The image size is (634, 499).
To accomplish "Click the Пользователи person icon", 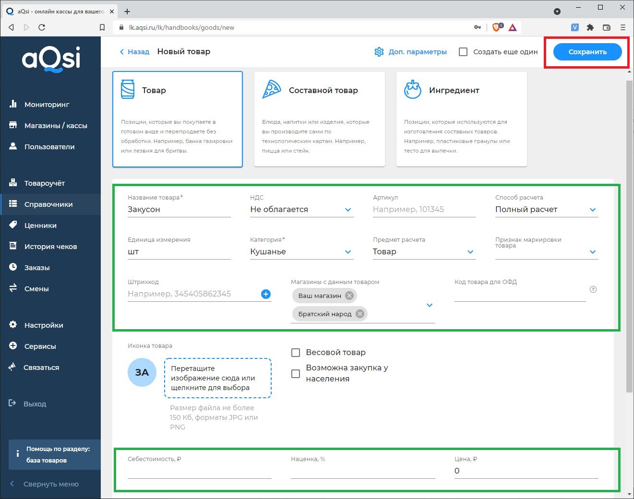I will pyautogui.click(x=13, y=146).
